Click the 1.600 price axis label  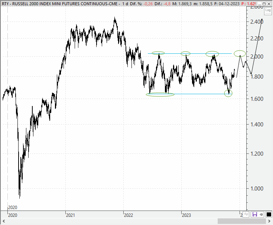click(x=257, y=99)
